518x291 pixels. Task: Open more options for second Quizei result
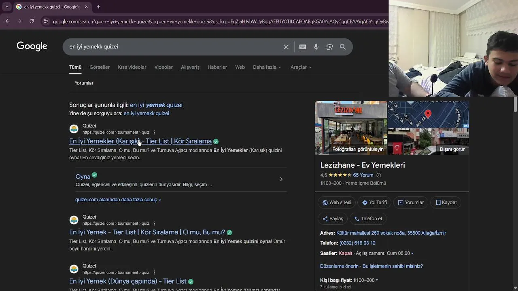pyautogui.click(x=154, y=223)
